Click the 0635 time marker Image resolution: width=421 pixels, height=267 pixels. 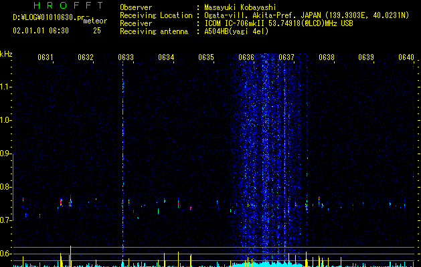(x=206, y=57)
